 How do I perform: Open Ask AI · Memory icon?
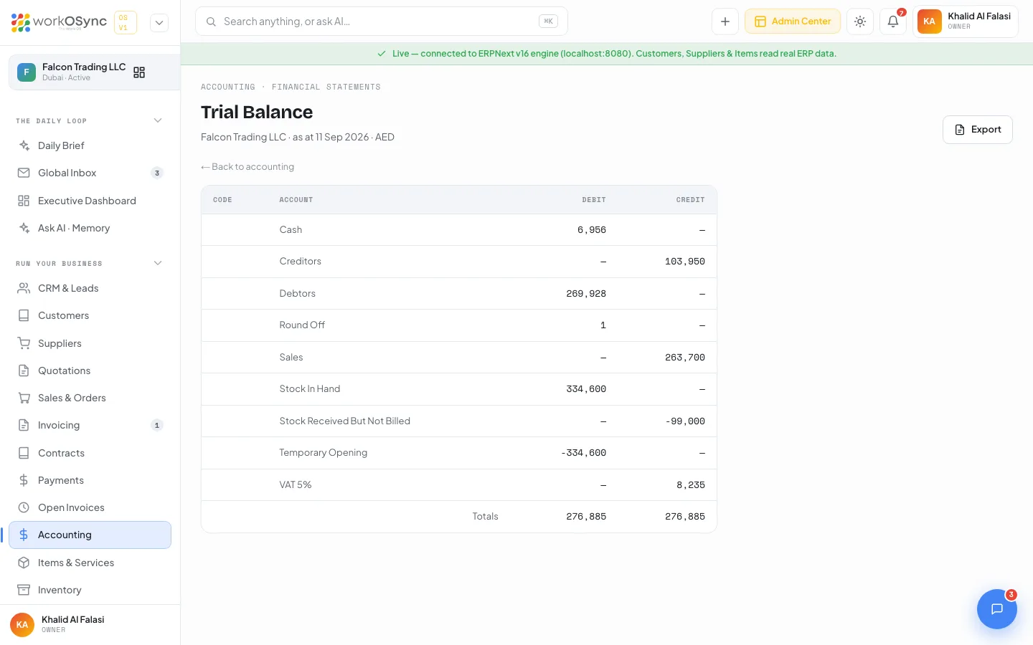24,228
